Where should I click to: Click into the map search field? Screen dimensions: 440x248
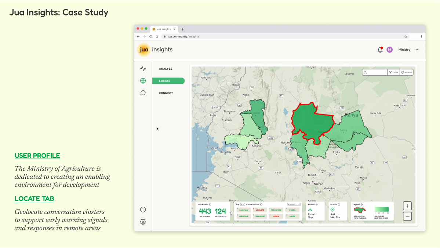point(375,72)
